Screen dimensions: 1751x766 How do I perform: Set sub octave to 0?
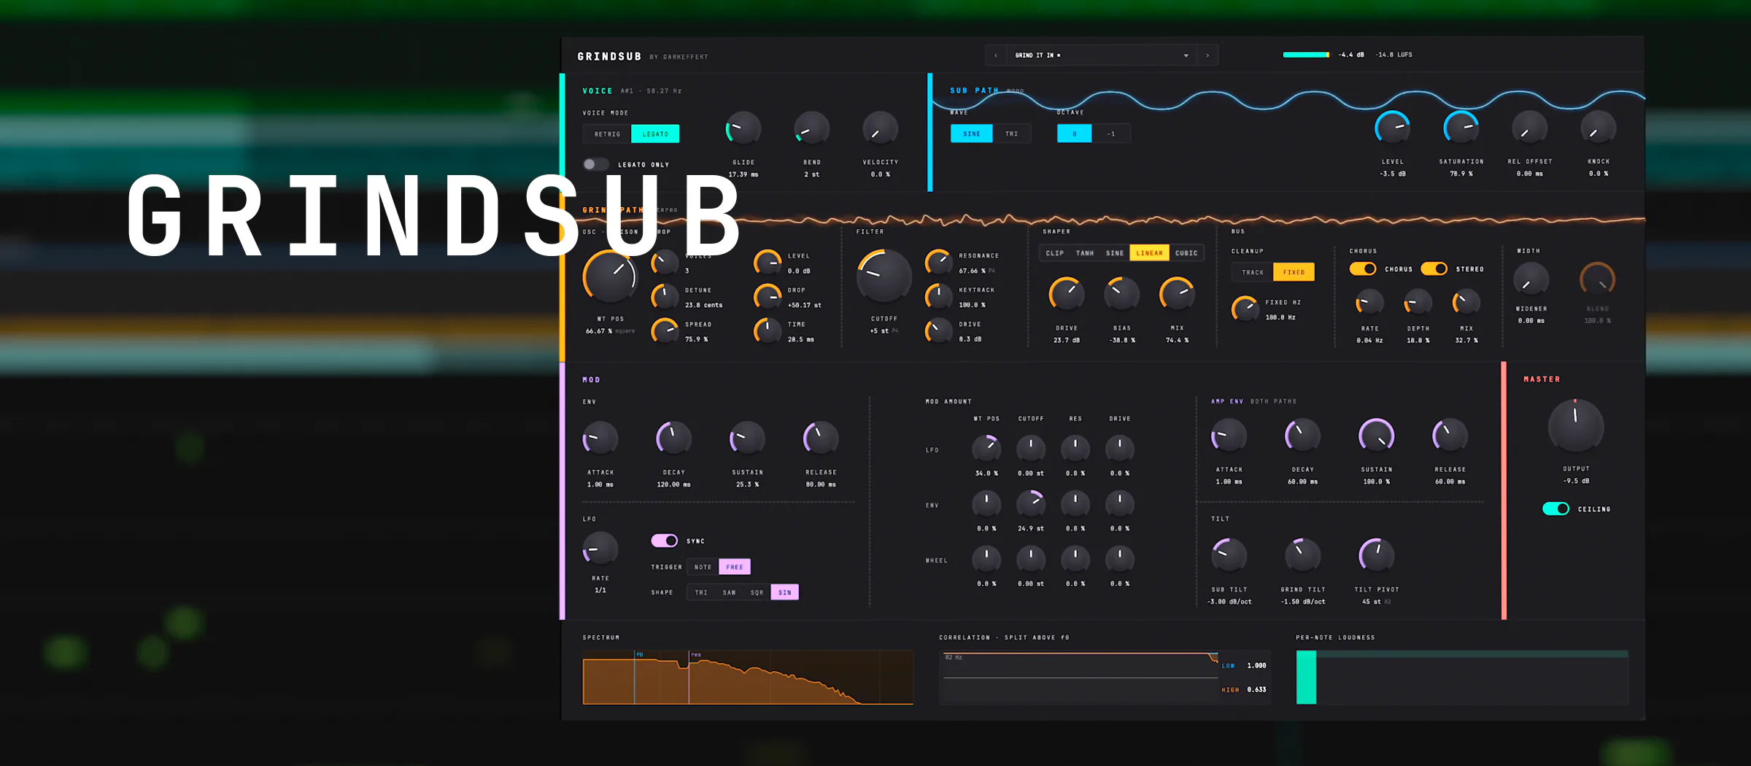coord(1075,134)
